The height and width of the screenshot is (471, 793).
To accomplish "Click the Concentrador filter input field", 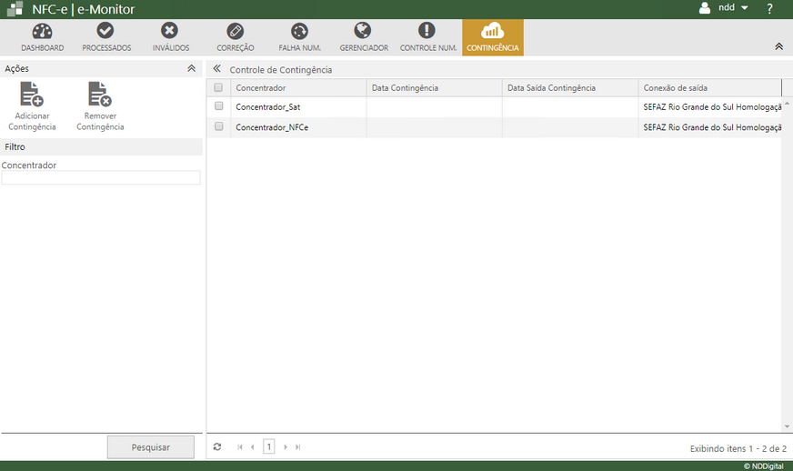I will pos(101,178).
